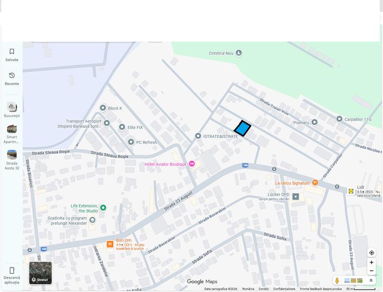This screenshot has height=292, width=383.
Task: Click the bus stop icon left of Lidl
Action: (337, 187)
